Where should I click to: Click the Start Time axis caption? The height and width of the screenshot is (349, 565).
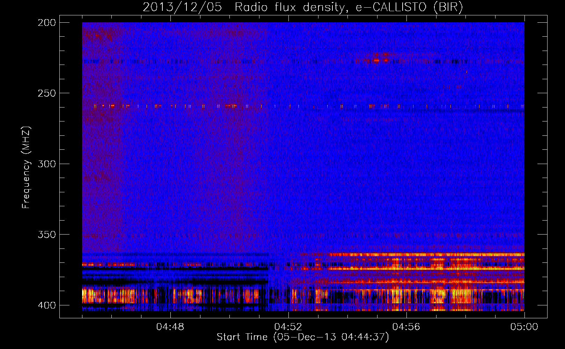(x=303, y=337)
